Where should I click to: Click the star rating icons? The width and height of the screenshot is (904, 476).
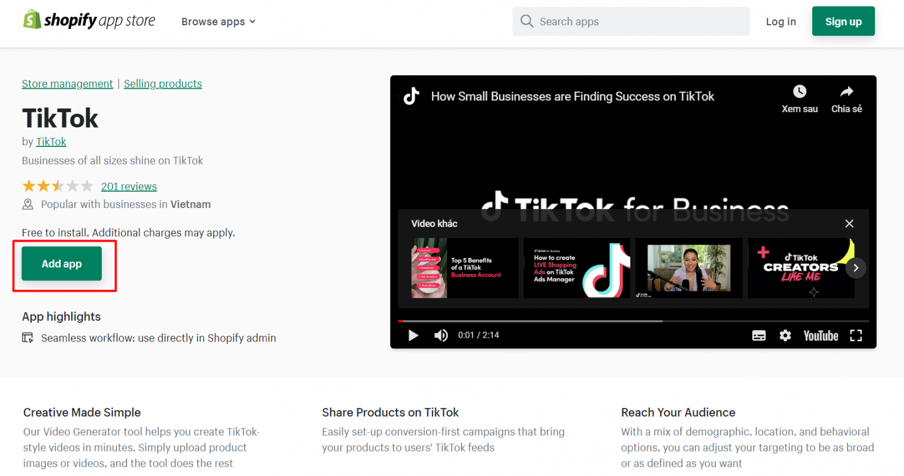point(58,186)
